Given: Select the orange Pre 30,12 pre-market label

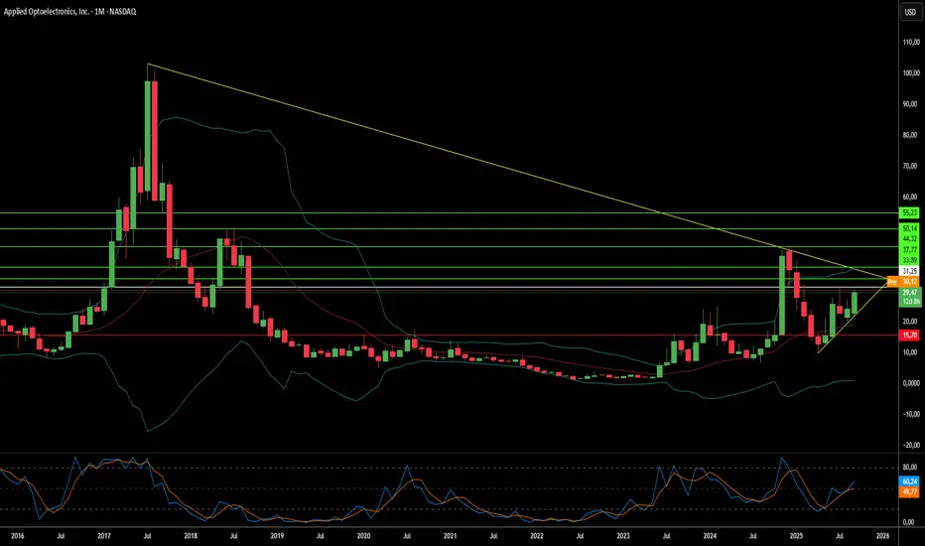Looking at the screenshot, I should pos(901,281).
